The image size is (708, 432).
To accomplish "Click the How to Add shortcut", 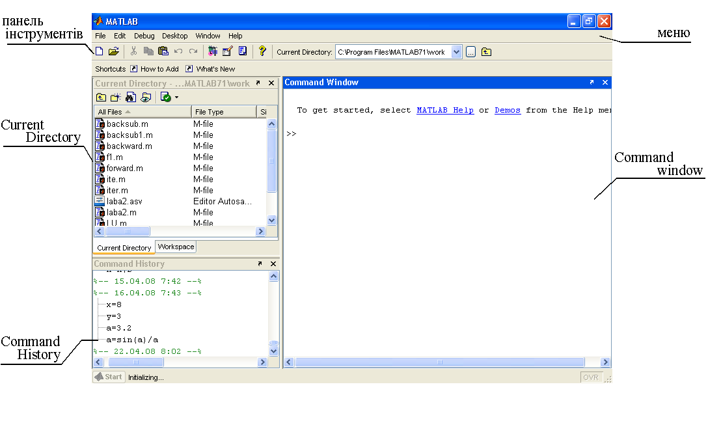I will coord(154,68).
